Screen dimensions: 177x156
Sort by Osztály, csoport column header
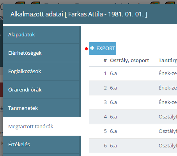[129, 61]
